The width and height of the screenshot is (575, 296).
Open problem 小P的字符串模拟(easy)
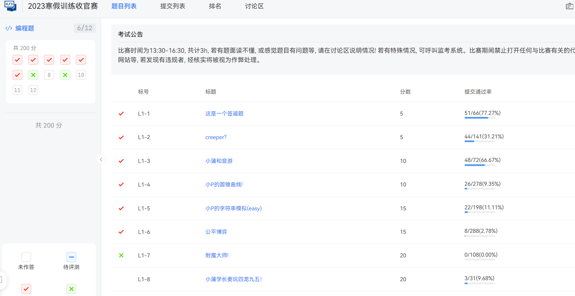tap(233, 208)
